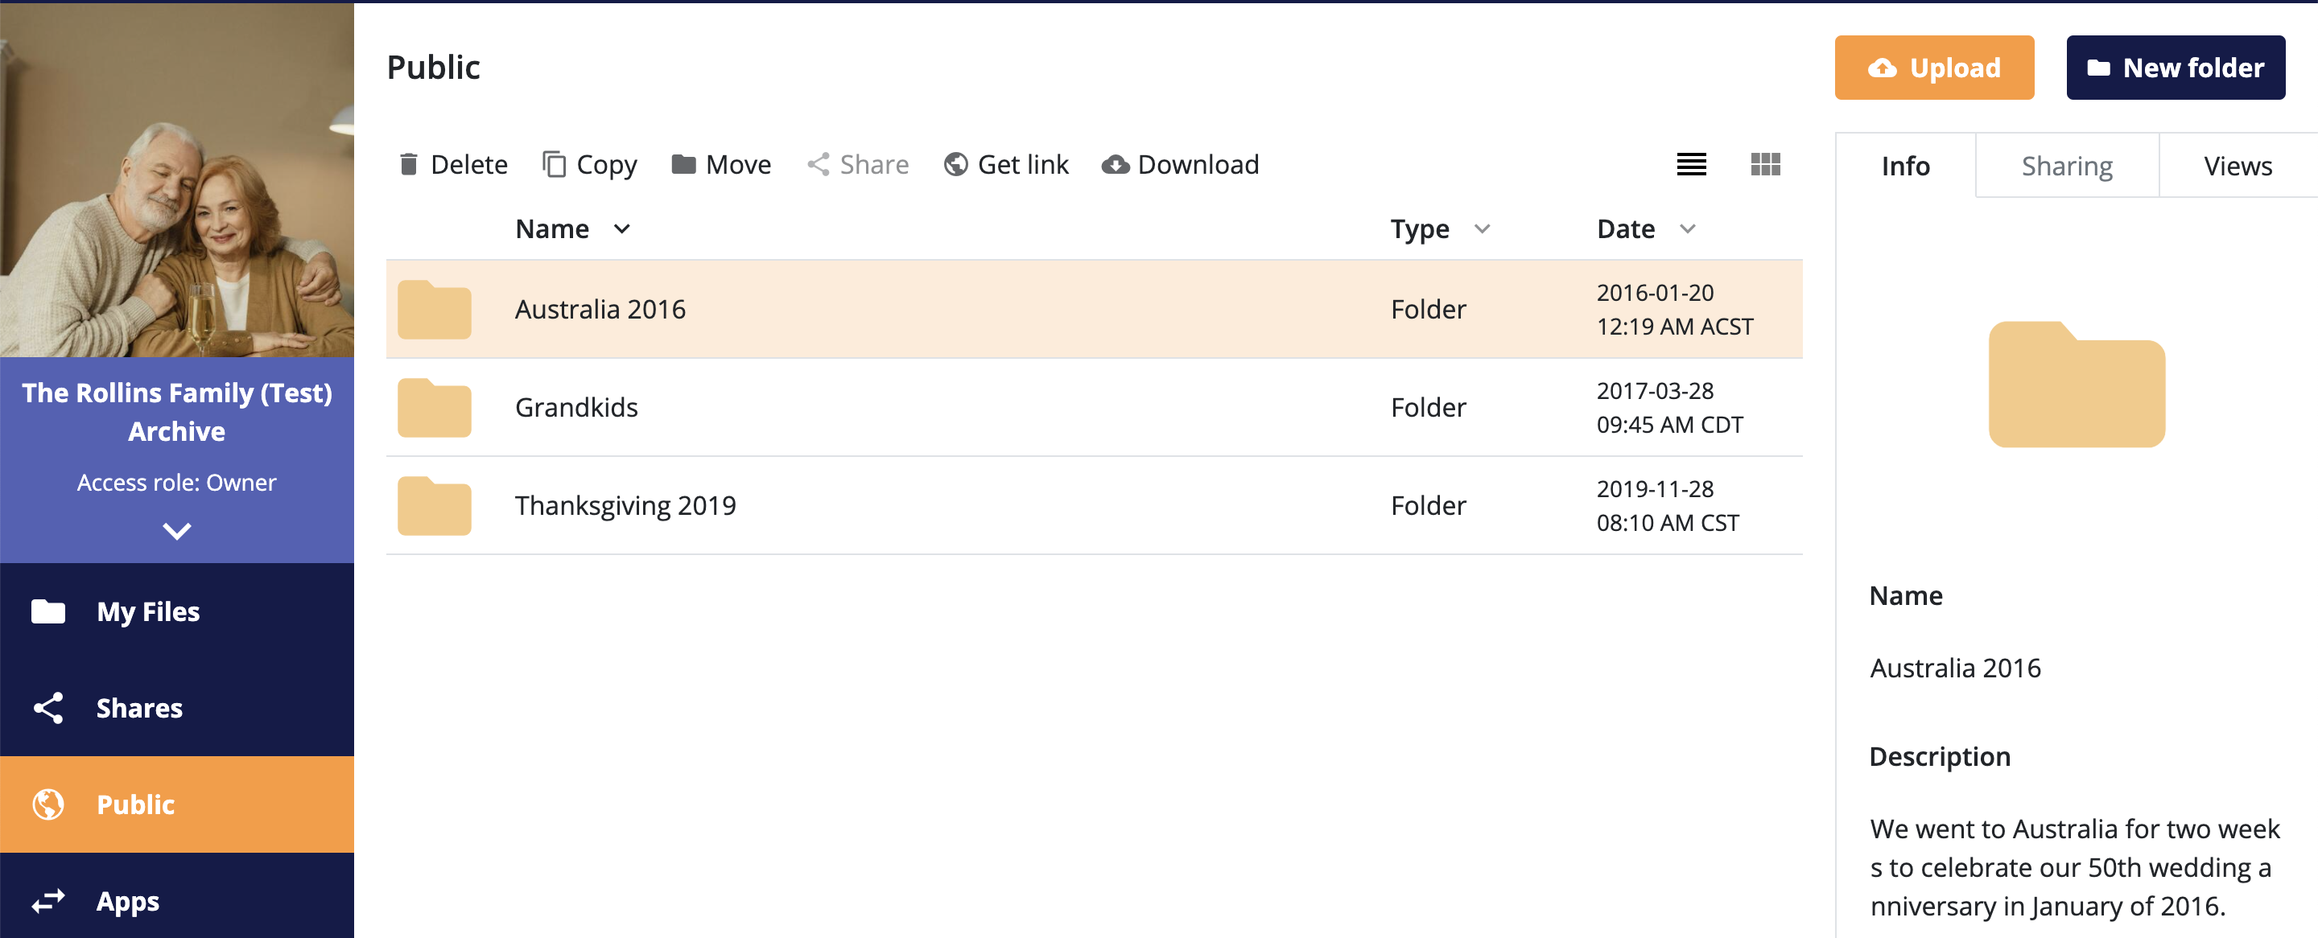The width and height of the screenshot is (2318, 938).
Task: Open the Grandkids folder icon
Action: pos(435,407)
